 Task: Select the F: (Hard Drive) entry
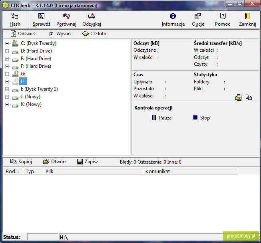point(36,66)
